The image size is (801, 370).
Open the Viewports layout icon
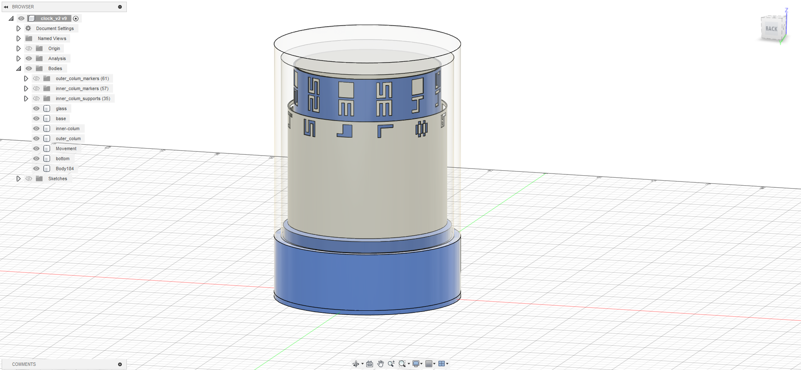pos(441,364)
